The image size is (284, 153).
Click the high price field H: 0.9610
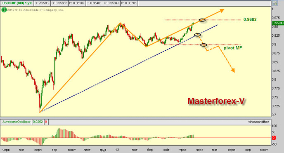coord(77,3)
